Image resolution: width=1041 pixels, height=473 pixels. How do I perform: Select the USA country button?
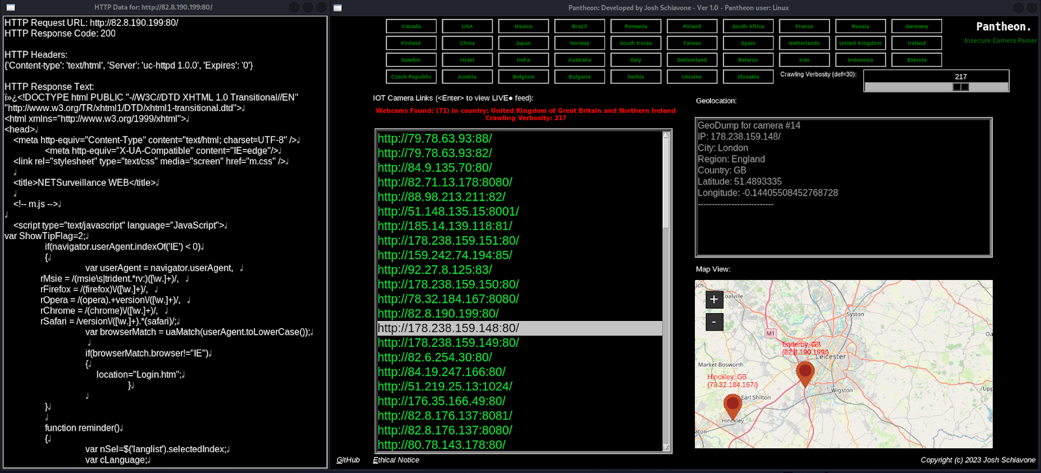[467, 26]
